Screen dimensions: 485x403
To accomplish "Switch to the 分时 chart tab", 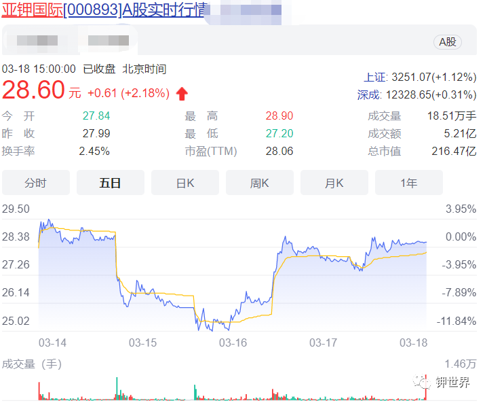I will point(36,183).
